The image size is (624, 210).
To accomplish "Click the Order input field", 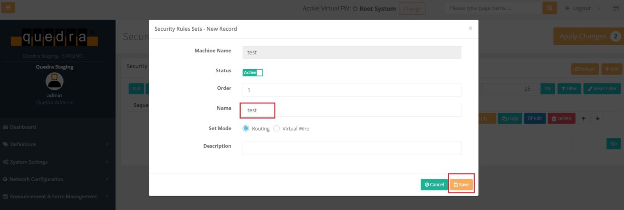I will (x=351, y=90).
